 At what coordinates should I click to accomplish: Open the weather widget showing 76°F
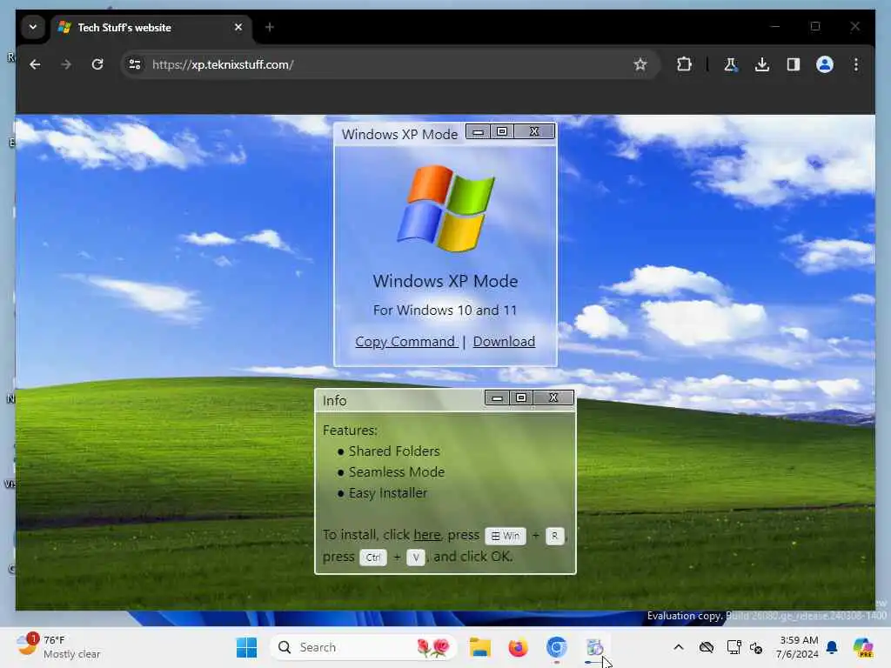[x=58, y=647]
